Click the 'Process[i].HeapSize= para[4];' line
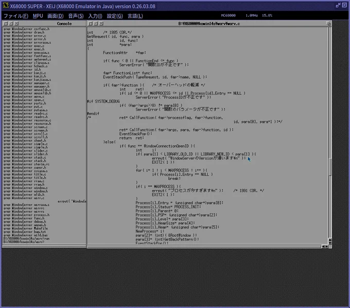This screenshot has height=308, width=350. (x=165, y=223)
